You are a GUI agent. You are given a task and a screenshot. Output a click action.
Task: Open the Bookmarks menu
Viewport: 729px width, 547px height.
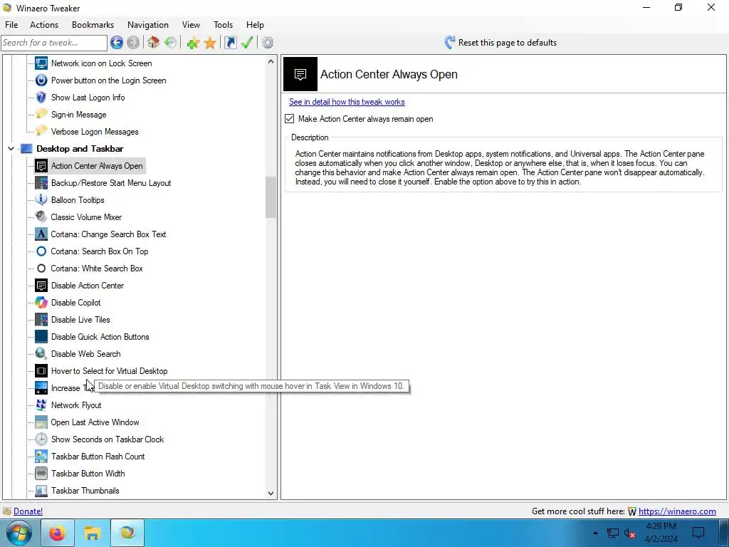pos(93,25)
